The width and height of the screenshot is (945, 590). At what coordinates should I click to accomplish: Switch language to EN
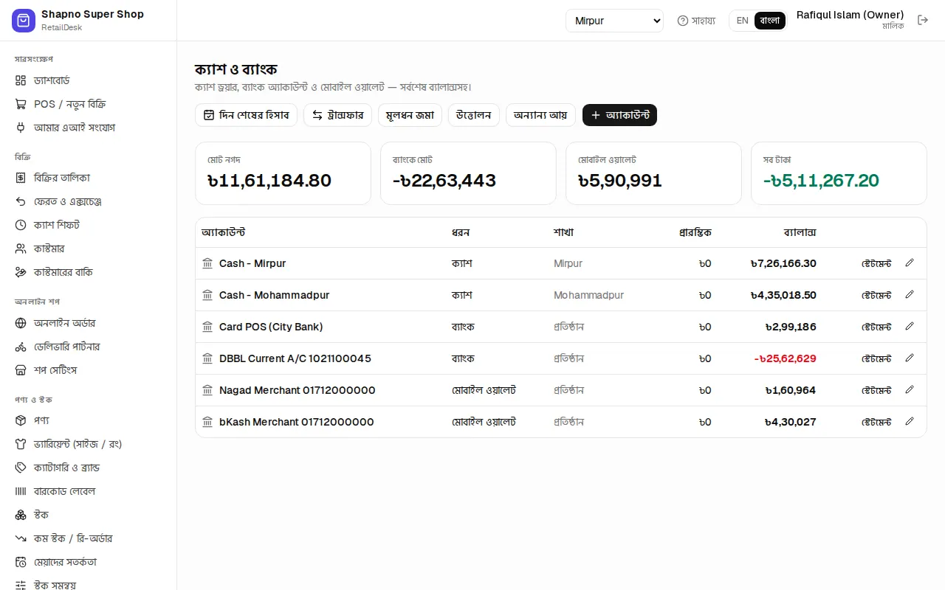click(743, 21)
